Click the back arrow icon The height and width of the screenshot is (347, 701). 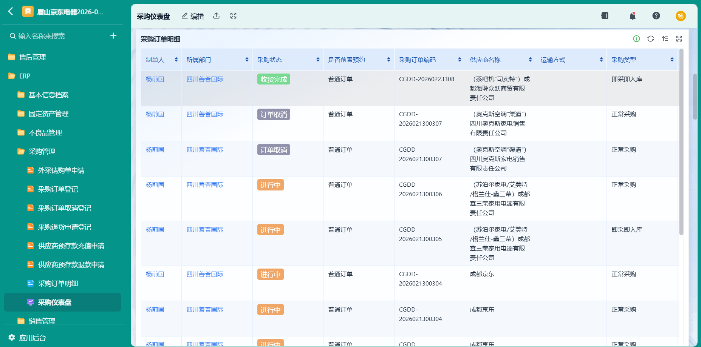[x=11, y=11]
